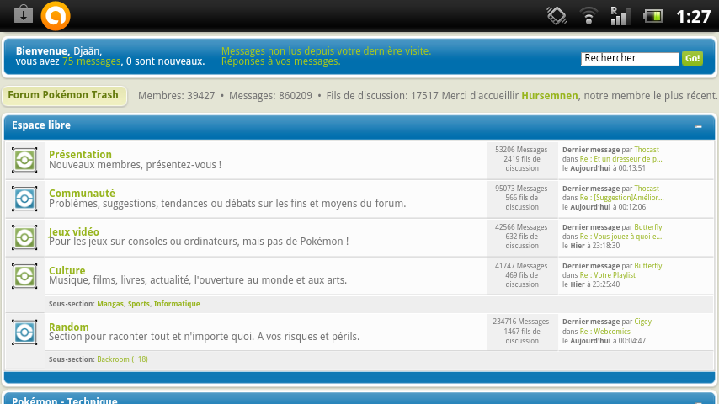The image size is (719, 404).
Task: Click the Présentation forum Pokéball icon
Action: (24, 160)
